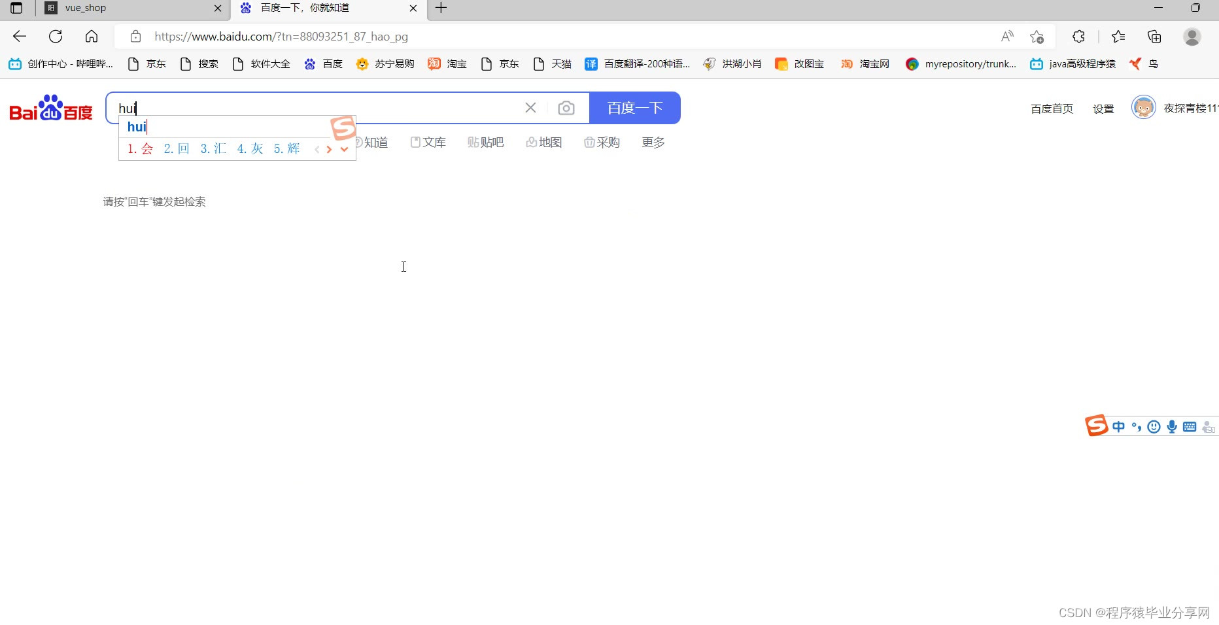Click the Sogou IME logo
The height and width of the screenshot is (625, 1219).
pos(1097,426)
